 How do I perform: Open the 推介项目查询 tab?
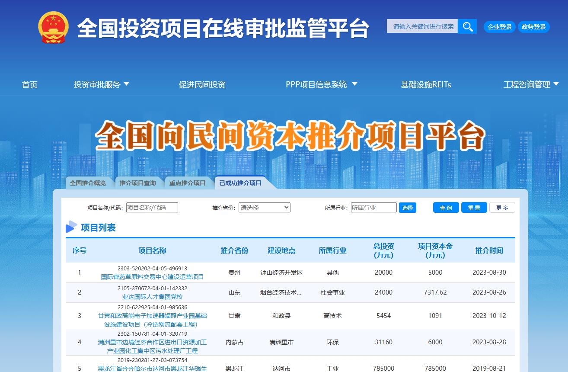(x=138, y=183)
